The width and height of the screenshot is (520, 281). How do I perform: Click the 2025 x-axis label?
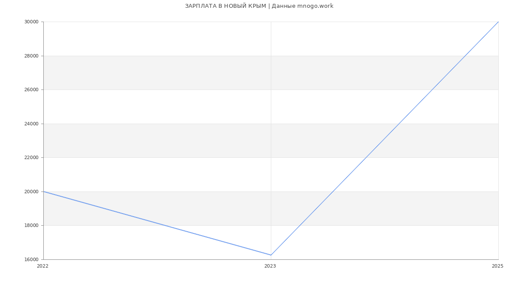(x=497, y=266)
